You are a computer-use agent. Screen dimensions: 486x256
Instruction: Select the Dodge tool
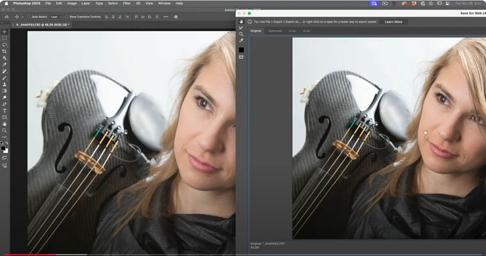click(x=5, y=98)
